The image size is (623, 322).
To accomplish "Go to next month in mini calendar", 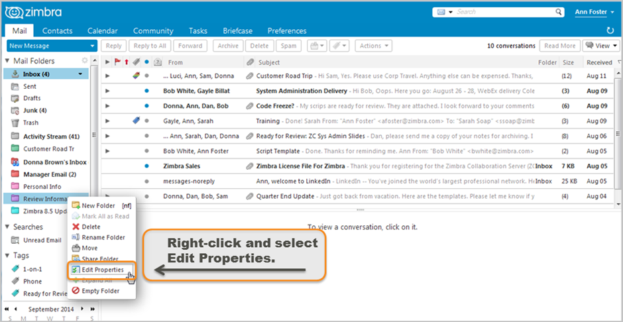I will tap(82, 309).
